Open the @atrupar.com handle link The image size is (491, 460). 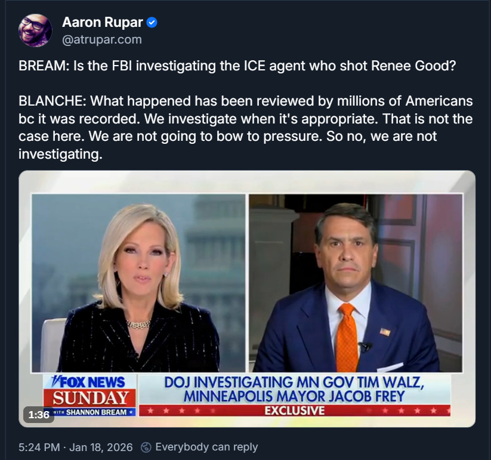point(102,40)
